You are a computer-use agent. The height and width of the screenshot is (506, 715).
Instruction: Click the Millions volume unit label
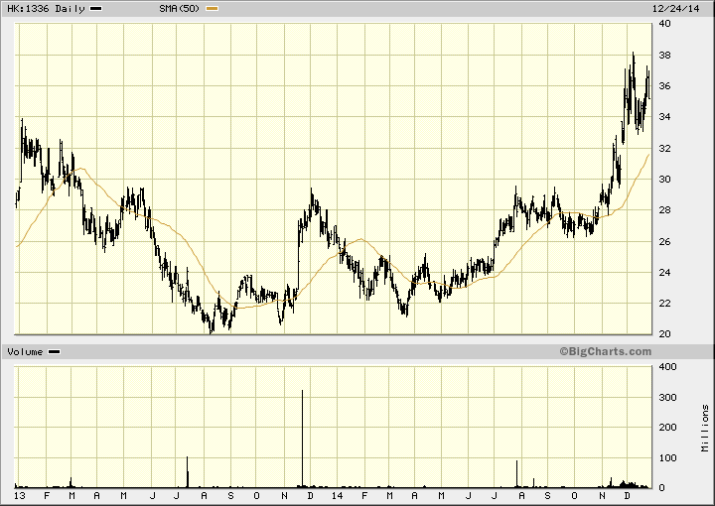tap(704, 428)
